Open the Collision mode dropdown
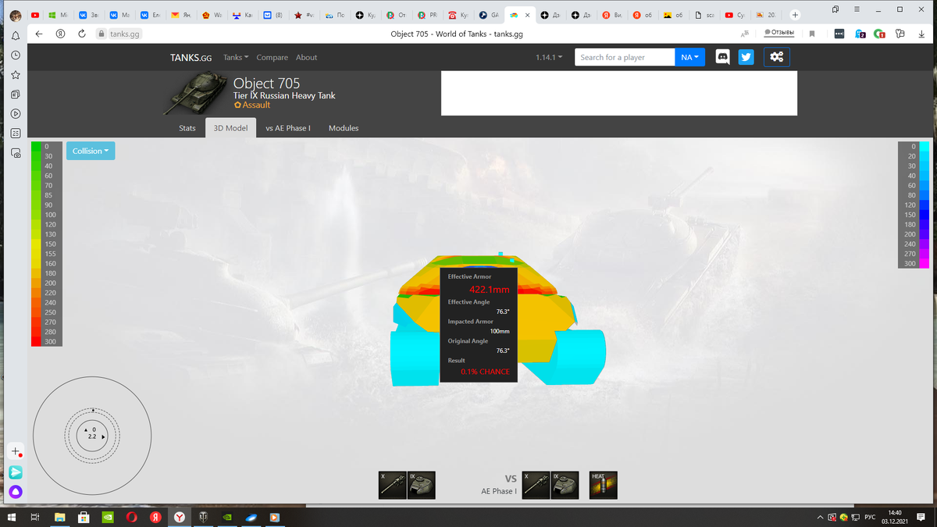 coord(91,151)
